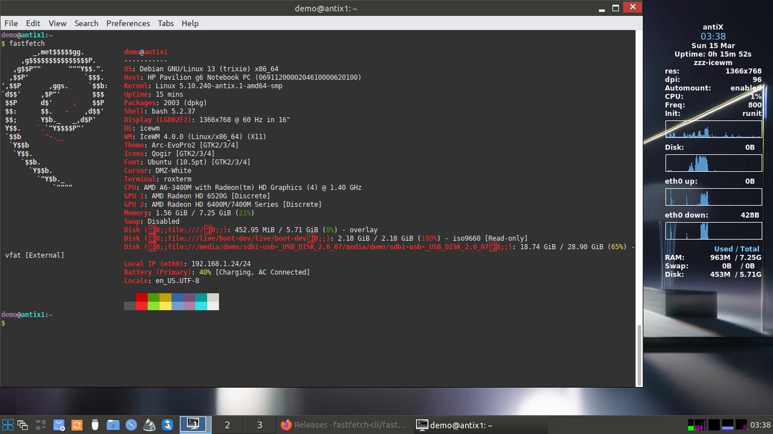Switch to workspace 2
This screenshot has width=773, height=434.
tap(227, 425)
